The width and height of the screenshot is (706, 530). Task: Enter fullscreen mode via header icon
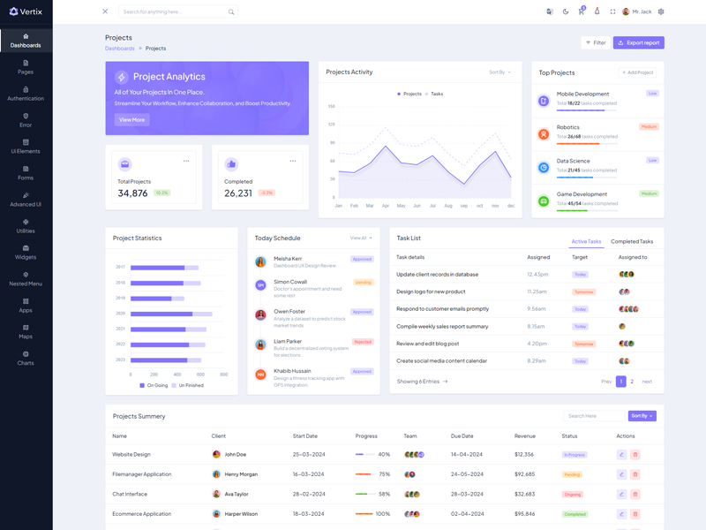[x=612, y=11]
